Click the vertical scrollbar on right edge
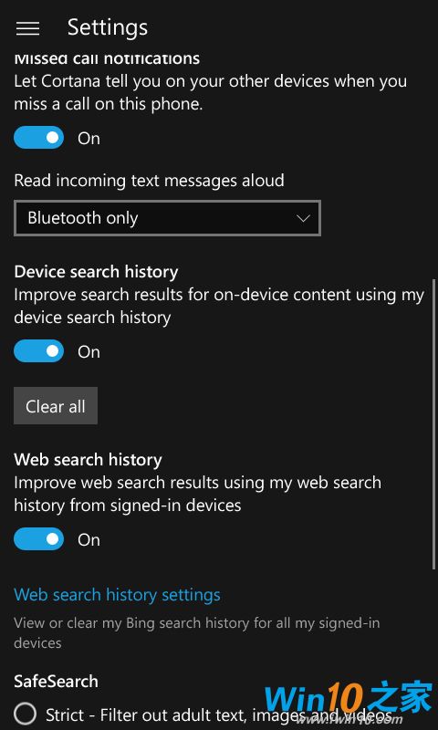Viewport: 438px width, 730px height. coord(434,423)
